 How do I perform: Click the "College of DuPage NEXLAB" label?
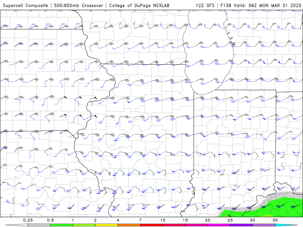pos(139,6)
